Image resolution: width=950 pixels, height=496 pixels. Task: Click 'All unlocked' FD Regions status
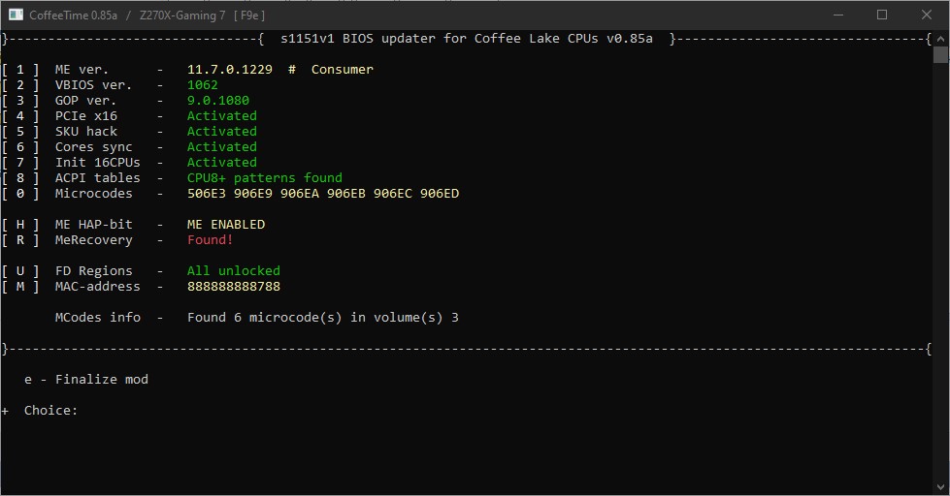click(234, 271)
